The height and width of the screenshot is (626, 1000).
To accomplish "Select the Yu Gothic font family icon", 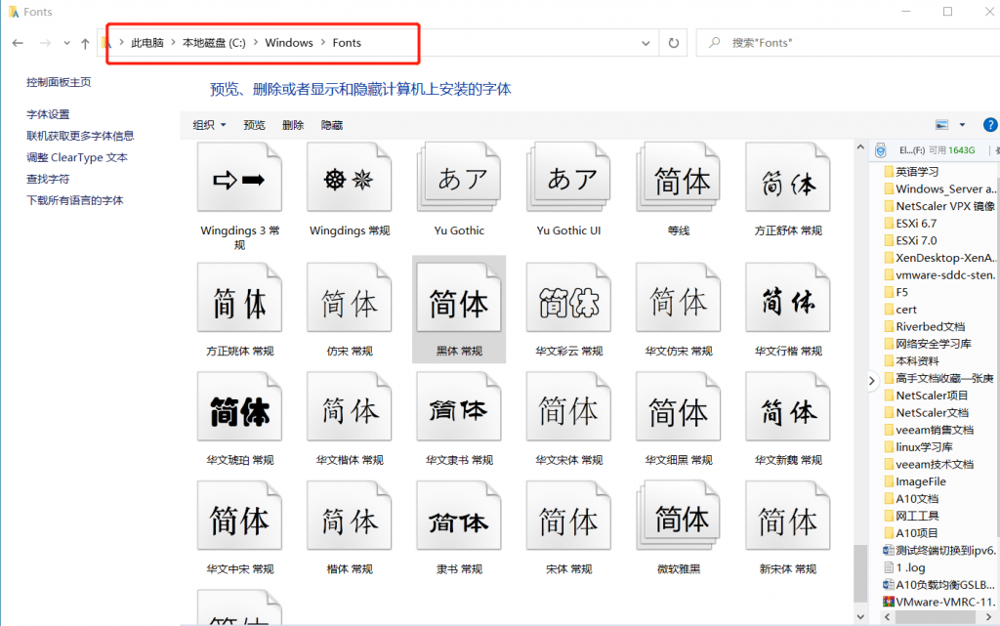I will click(459, 178).
